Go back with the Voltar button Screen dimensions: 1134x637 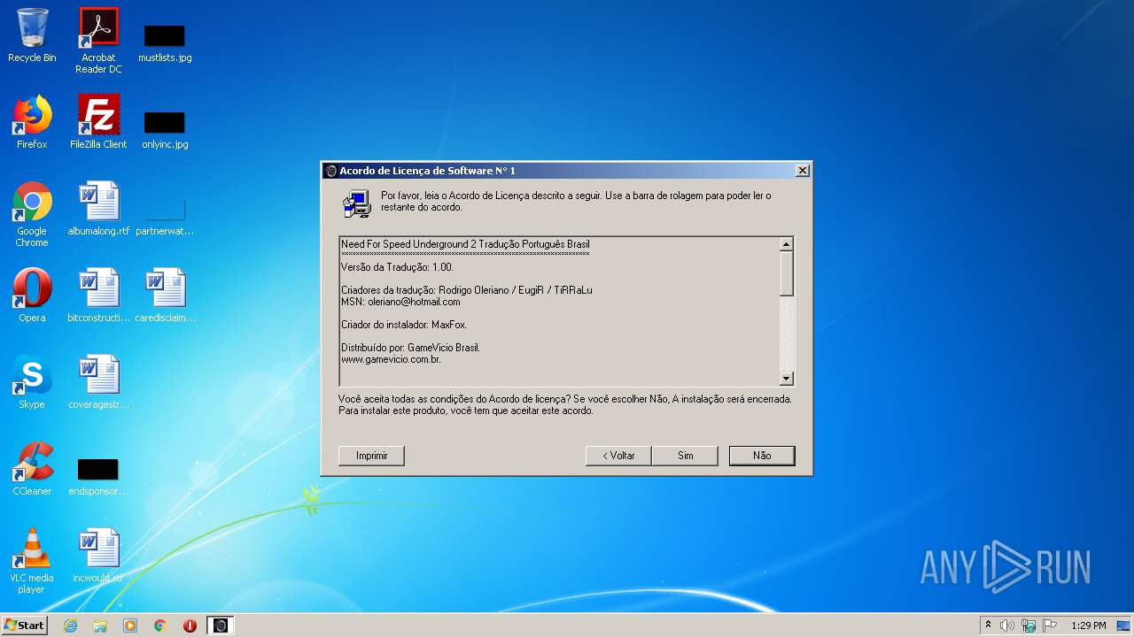click(x=618, y=456)
